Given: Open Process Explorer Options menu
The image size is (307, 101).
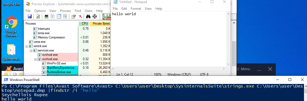Looking at the screenshot, I should point(40,11).
